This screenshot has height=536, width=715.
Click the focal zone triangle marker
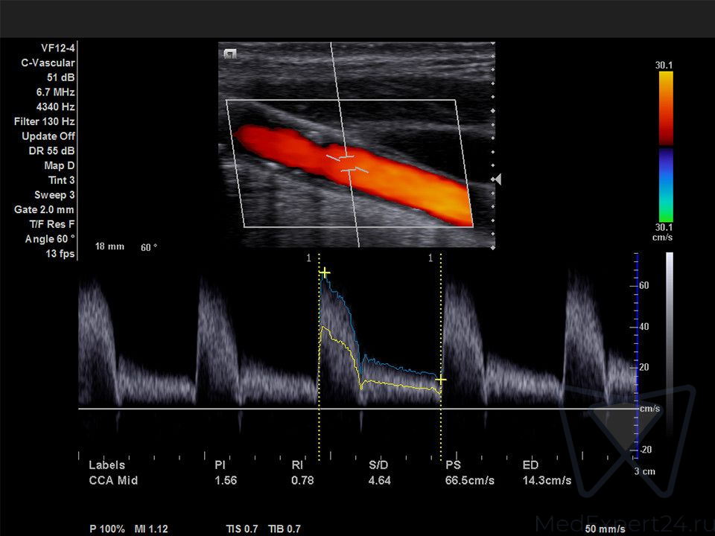pos(497,179)
